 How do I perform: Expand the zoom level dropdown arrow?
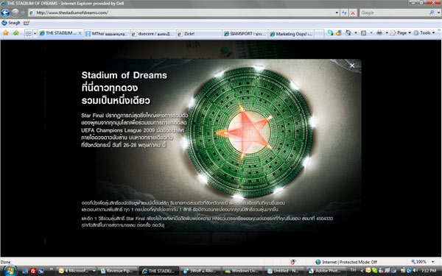[x=432, y=262]
